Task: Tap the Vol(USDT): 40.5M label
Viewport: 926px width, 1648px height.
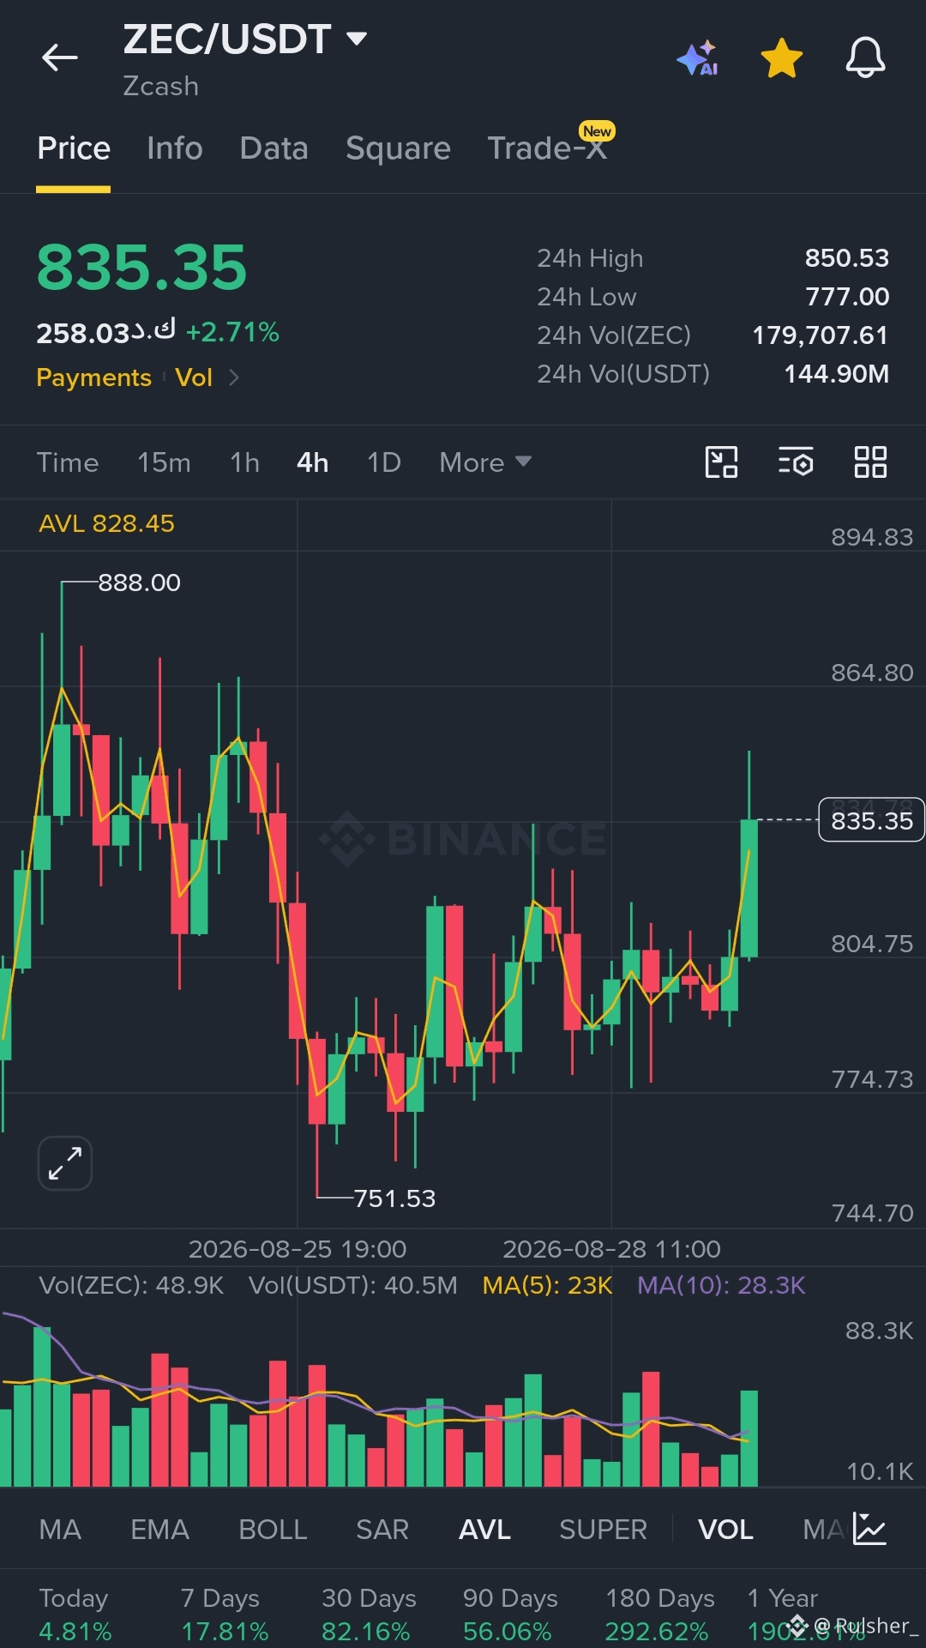Action: [353, 1285]
